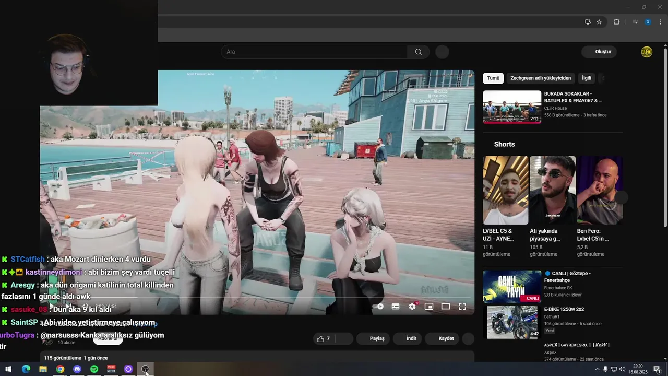Click the voice search microphone button
This screenshot has width=668, height=376.
(442, 52)
